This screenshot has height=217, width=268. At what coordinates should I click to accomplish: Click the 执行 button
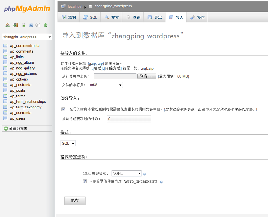(75, 201)
